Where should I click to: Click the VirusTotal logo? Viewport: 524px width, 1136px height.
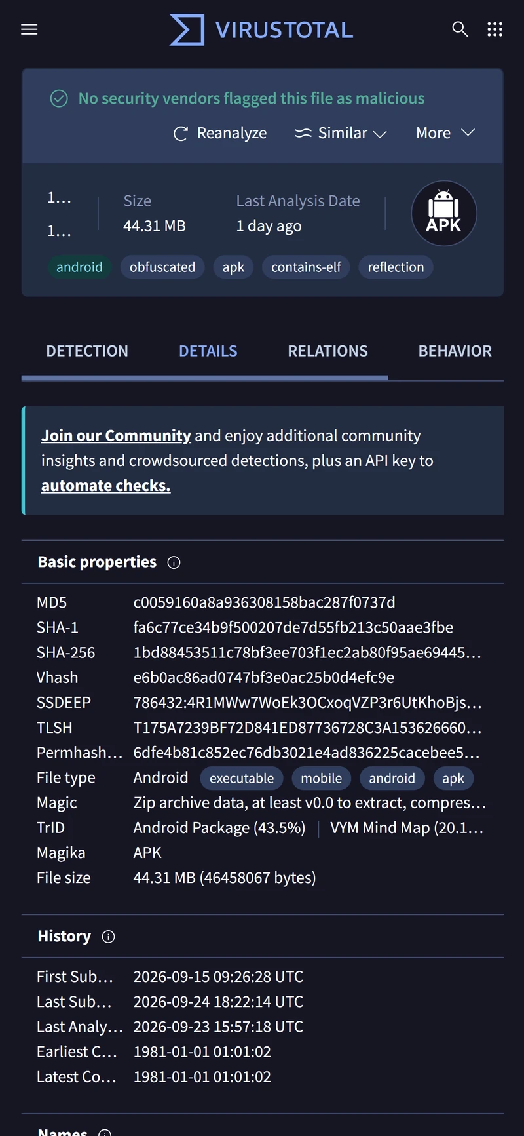(x=261, y=29)
